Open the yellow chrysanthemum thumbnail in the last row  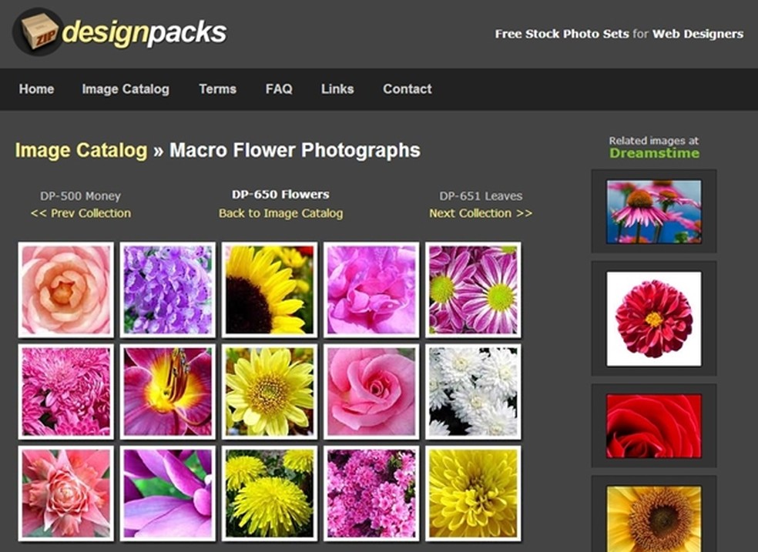(473, 493)
